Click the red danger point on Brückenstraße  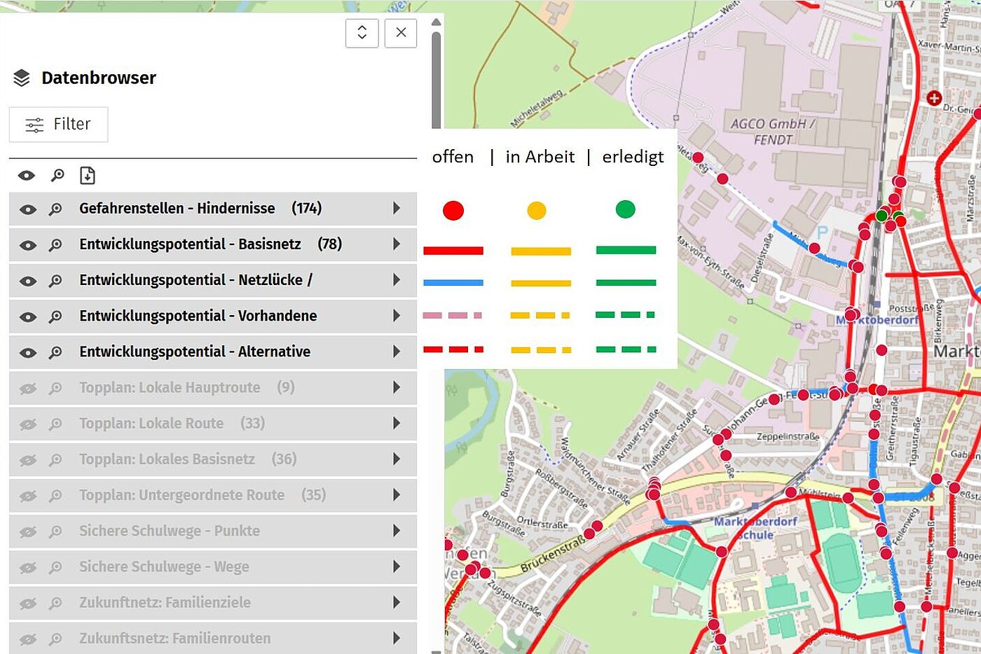click(589, 534)
